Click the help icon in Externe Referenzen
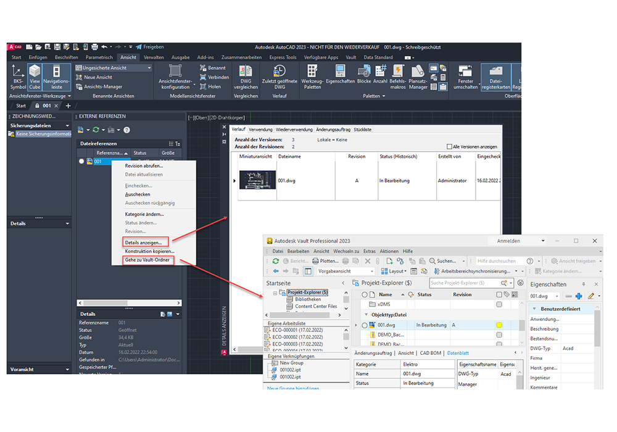Image resolution: width=617 pixels, height=432 pixels. coord(126,130)
